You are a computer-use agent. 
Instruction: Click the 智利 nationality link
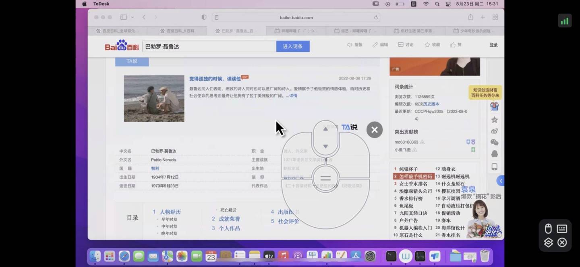[155, 169]
